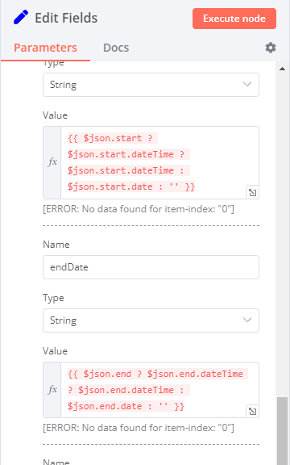Image resolution: width=290 pixels, height=465 pixels.
Task: Open node settings gear icon
Action: (271, 48)
